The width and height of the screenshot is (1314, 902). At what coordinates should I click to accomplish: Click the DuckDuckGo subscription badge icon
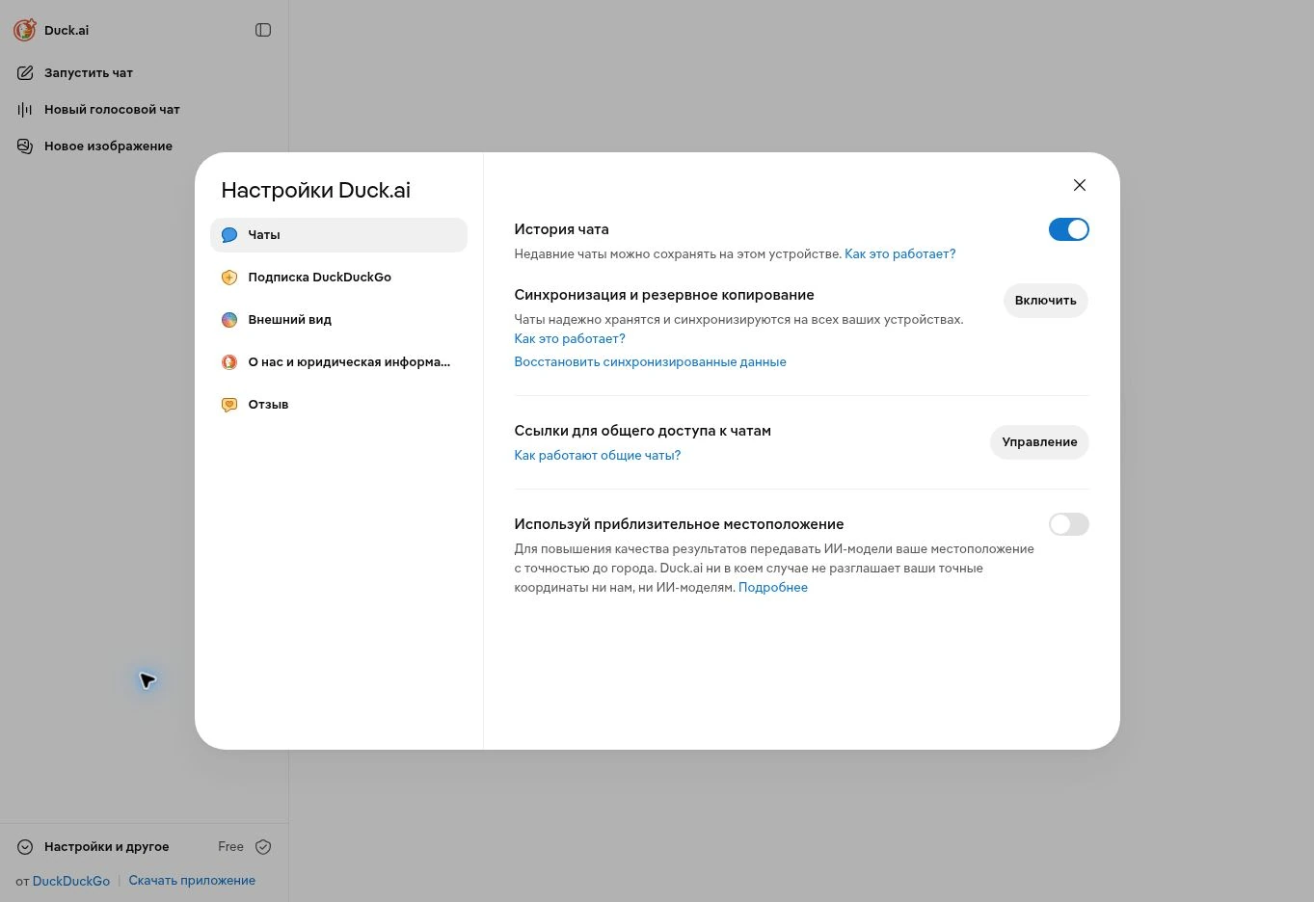[x=229, y=277]
